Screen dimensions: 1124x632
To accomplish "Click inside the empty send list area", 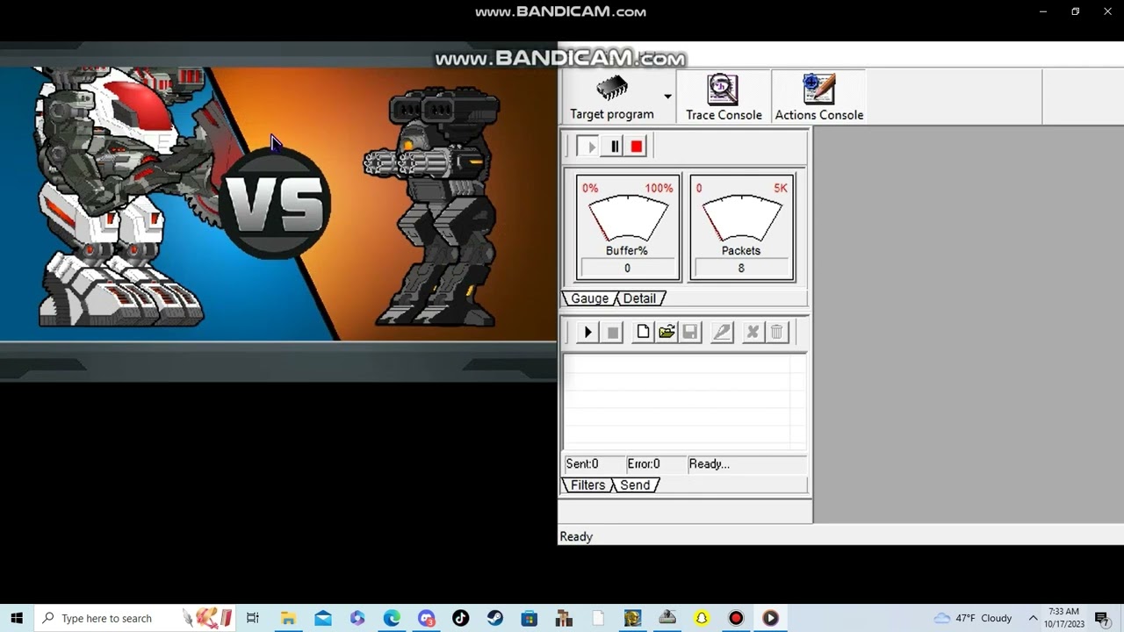I will (684, 402).
